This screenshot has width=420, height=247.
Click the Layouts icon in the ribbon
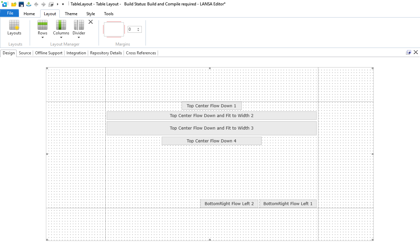tap(14, 25)
